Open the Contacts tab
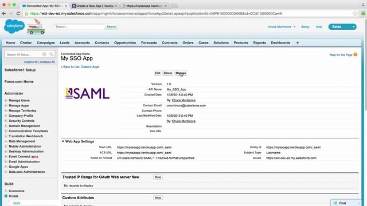The width and height of the screenshot is (367, 206). click(x=102, y=43)
